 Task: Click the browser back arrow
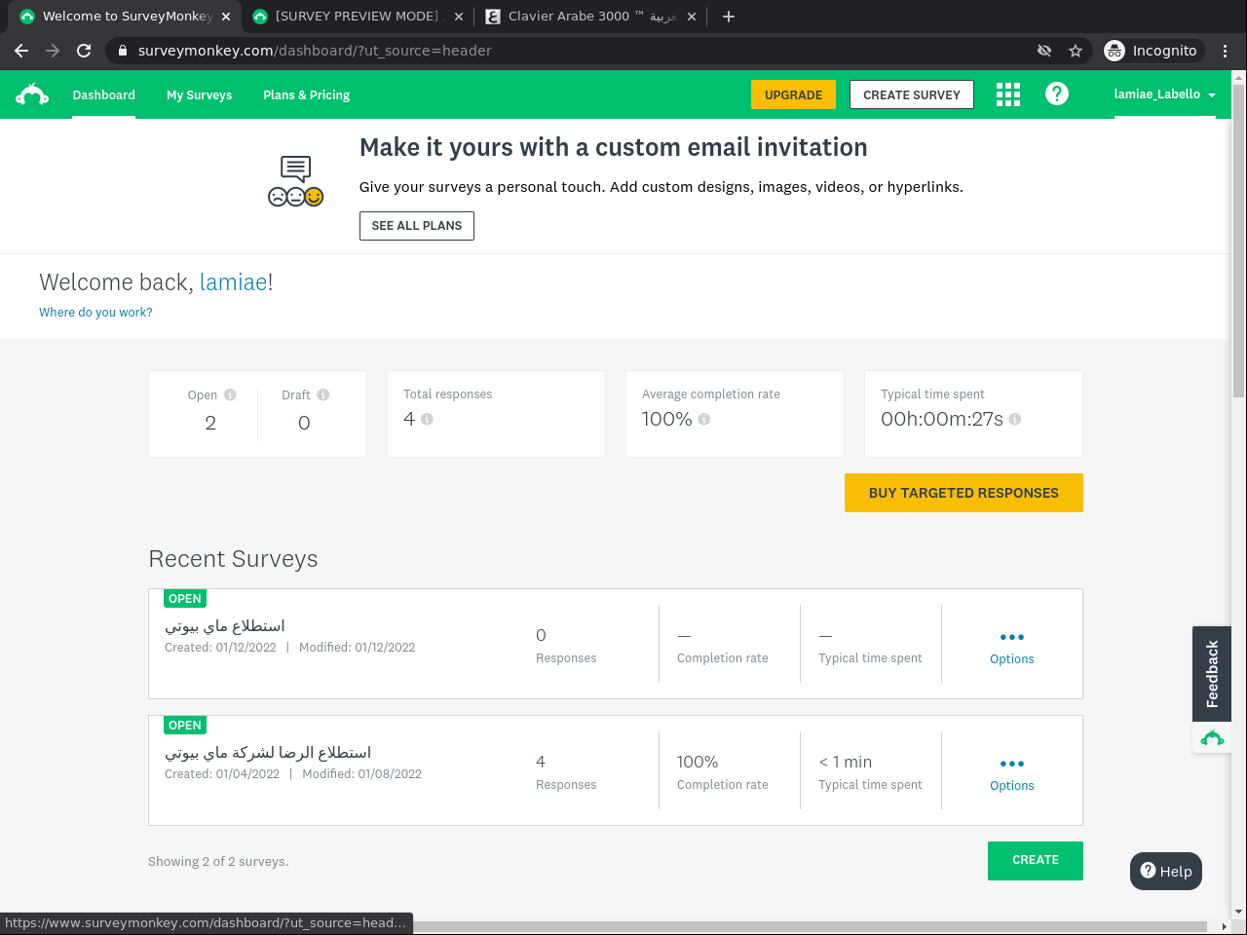21,51
